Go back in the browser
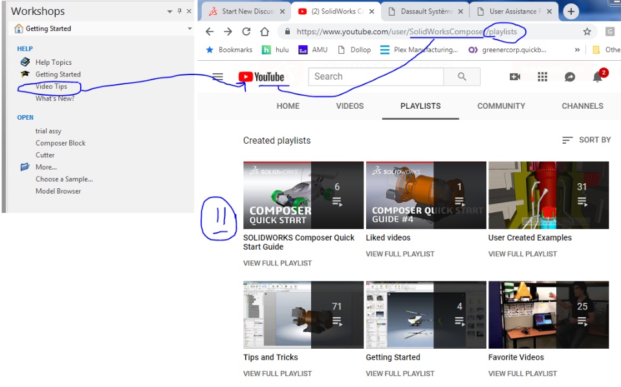The height and width of the screenshot is (387, 621). click(x=210, y=31)
